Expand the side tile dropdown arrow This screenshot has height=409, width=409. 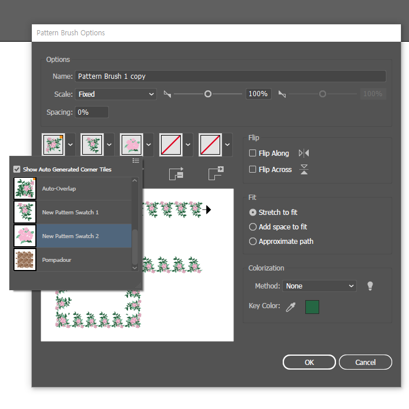tap(109, 145)
